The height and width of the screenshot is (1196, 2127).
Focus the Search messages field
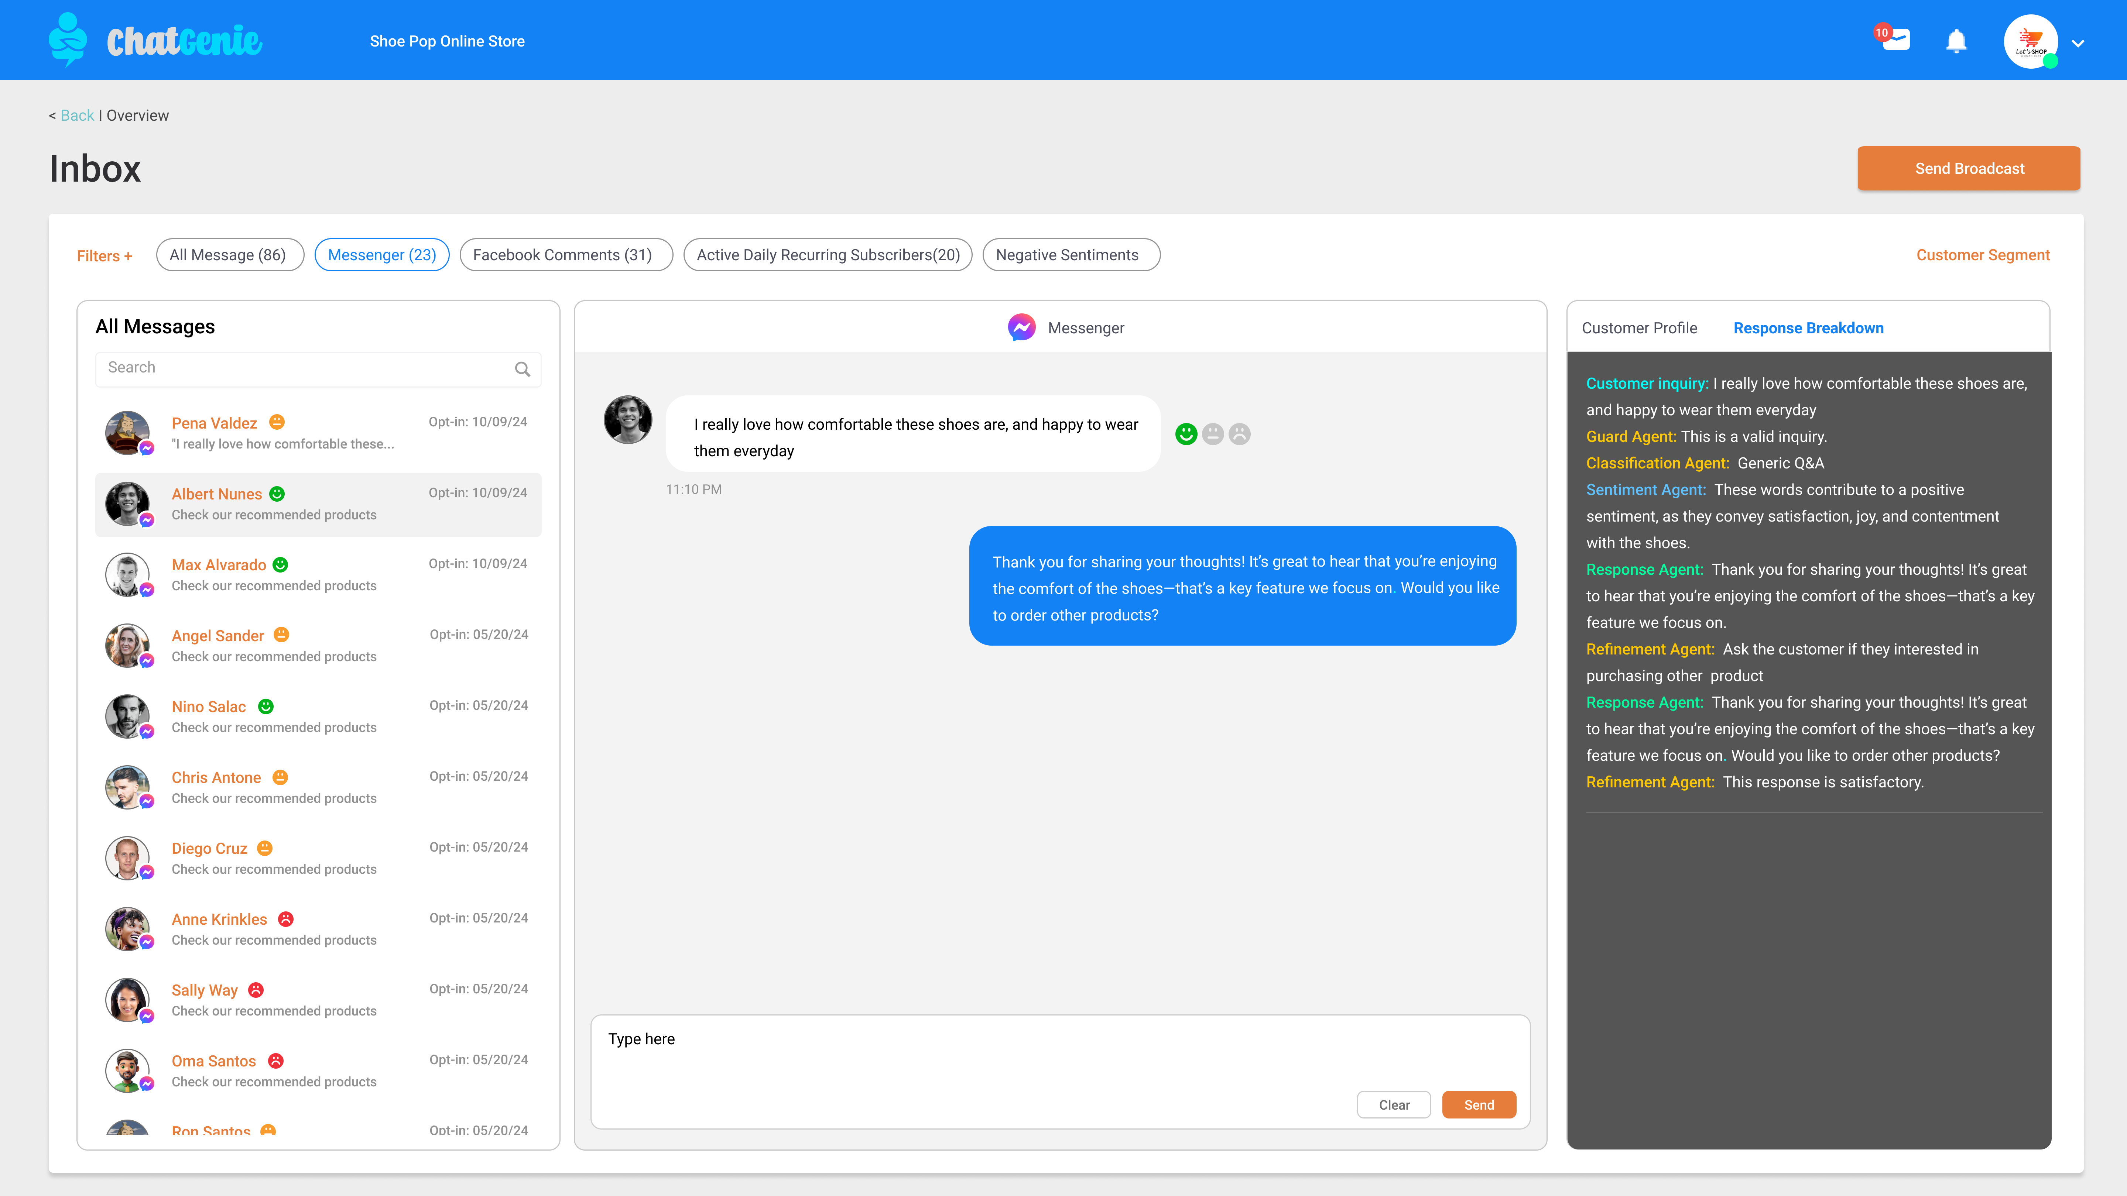tap(318, 369)
